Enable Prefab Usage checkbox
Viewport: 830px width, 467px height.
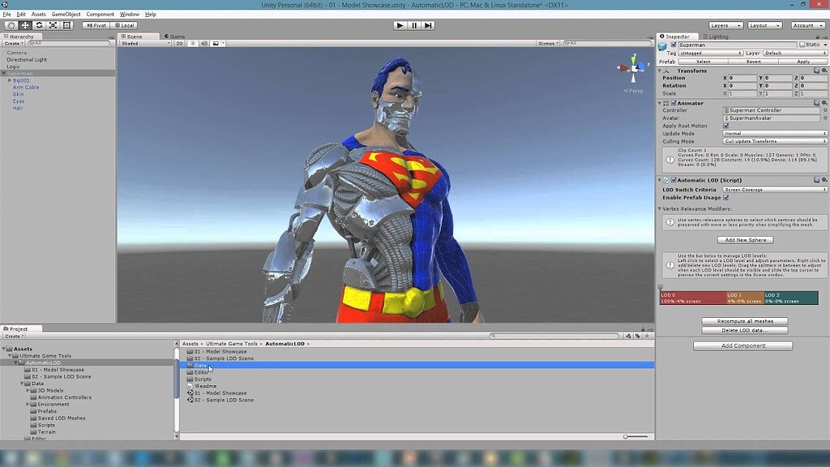[726, 197]
